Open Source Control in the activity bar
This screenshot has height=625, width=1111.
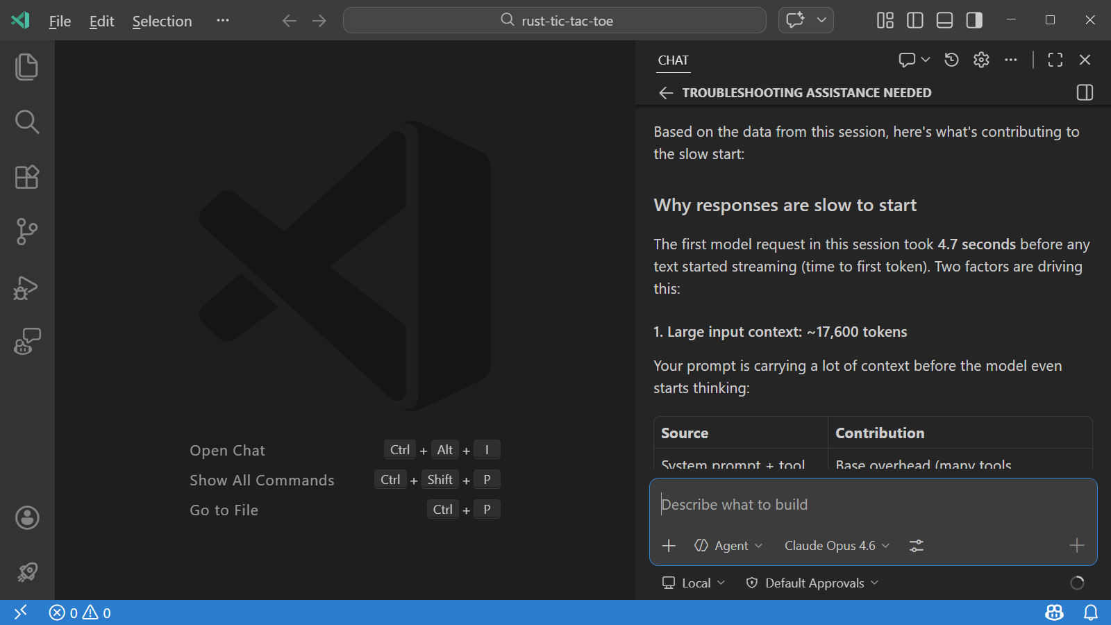tap(26, 232)
